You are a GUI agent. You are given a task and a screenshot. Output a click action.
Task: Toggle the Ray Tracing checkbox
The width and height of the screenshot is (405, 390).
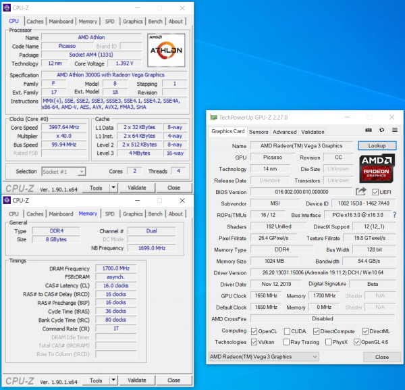(286, 342)
